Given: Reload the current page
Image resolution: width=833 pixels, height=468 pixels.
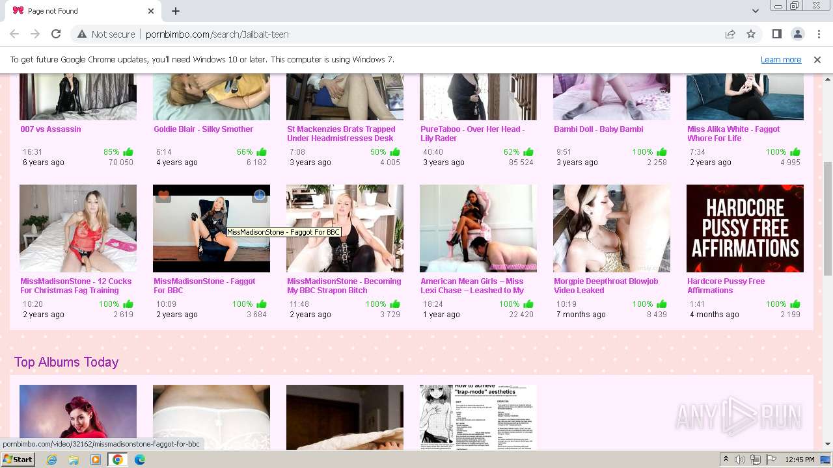Looking at the screenshot, I should pyautogui.click(x=56, y=34).
